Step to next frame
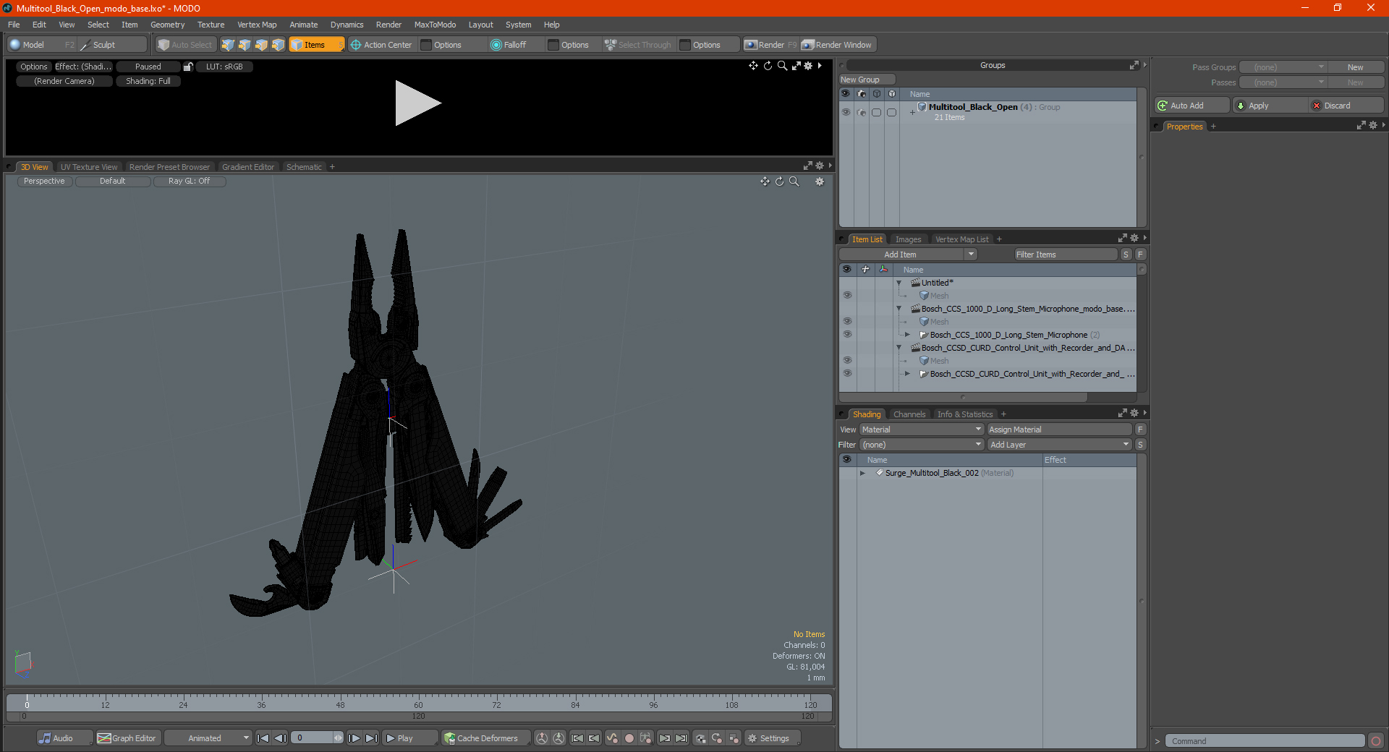The height and width of the screenshot is (752, 1389). point(354,738)
